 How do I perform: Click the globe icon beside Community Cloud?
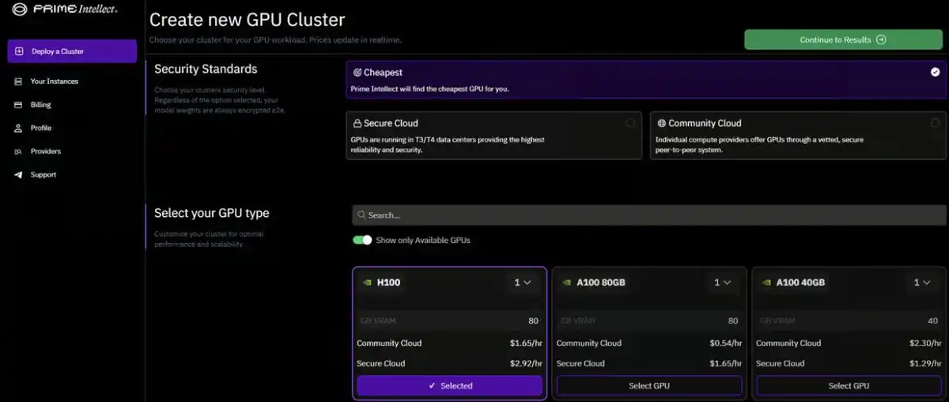pos(661,123)
